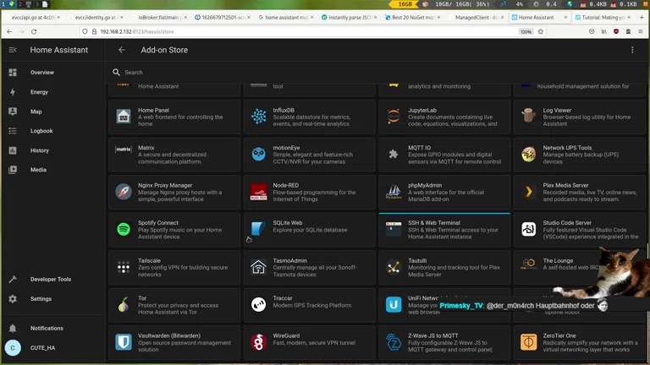The width and height of the screenshot is (650, 365).
Task: Switch to Best 20 NuGet tab
Action: pyautogui.click(x=412, y=18)
